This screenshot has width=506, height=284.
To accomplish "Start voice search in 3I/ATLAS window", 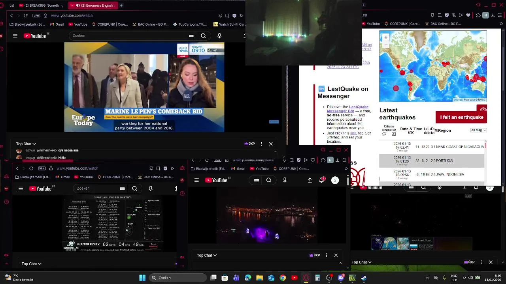I will (151, 189).
